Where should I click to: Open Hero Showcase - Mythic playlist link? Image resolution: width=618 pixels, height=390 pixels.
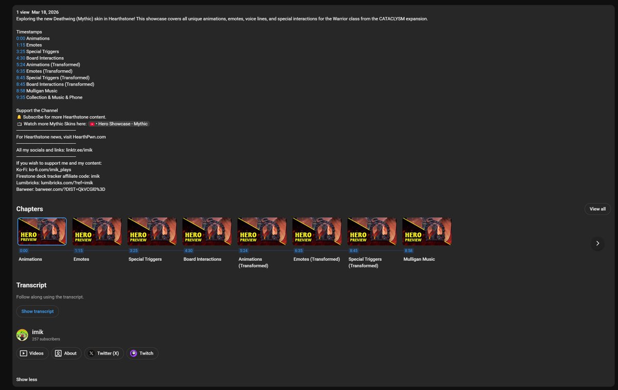[118, 124]
